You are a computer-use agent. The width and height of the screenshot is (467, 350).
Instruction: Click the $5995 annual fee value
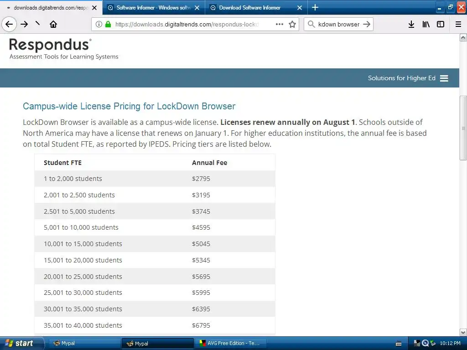pos(201,293)
